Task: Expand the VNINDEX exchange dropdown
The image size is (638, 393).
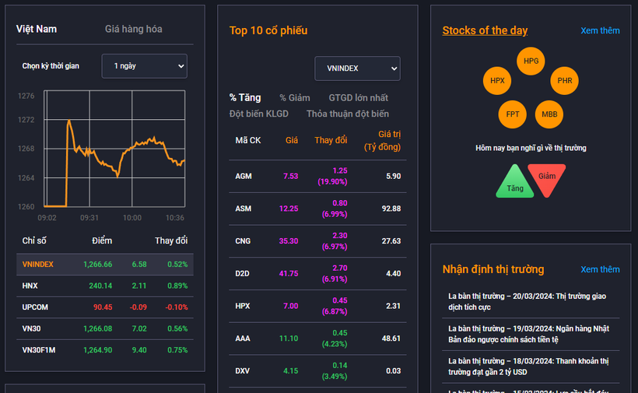Action: click(x=357, y=68)
